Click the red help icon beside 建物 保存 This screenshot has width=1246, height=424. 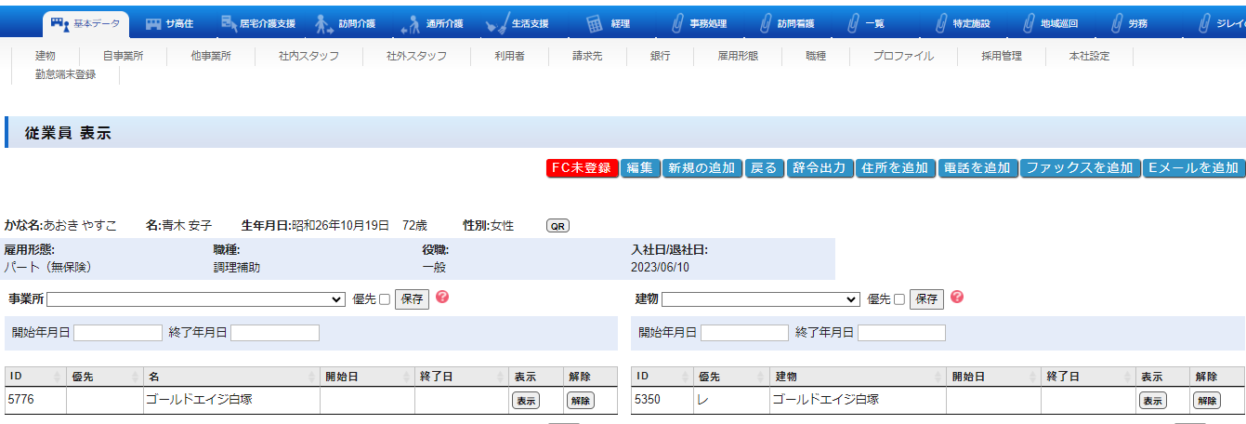point(957,298)
